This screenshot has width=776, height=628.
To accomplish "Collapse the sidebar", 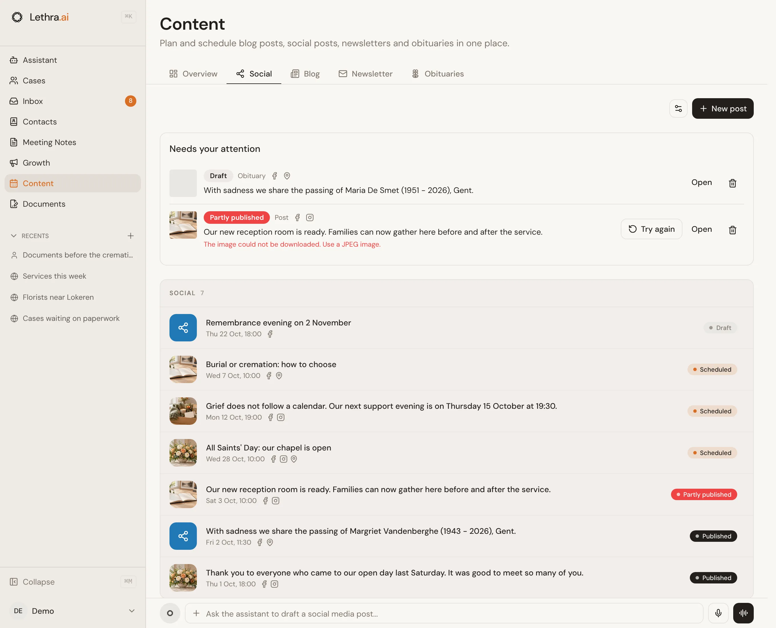I will pos(72,582).
